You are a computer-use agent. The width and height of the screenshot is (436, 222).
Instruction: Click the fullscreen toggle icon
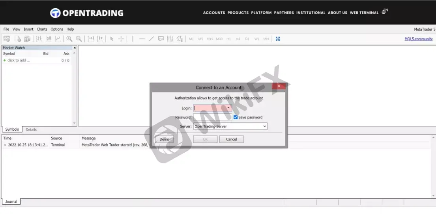click(x=278, y=39)
